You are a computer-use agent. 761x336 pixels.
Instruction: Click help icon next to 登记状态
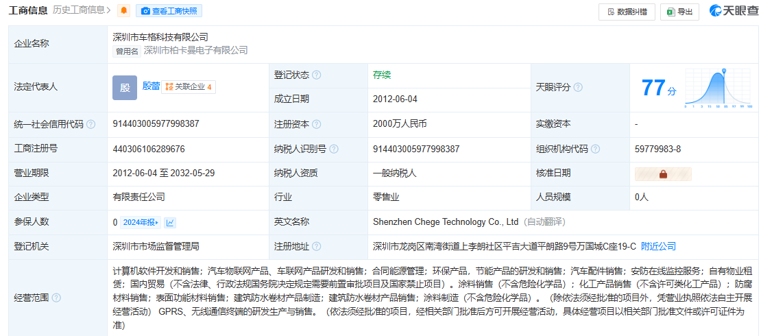[x=317, y=75]
